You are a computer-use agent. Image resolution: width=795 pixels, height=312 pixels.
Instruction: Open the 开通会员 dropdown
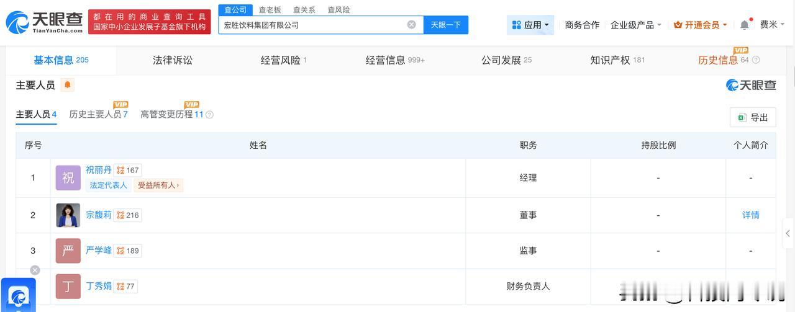(x=701, y=25)
